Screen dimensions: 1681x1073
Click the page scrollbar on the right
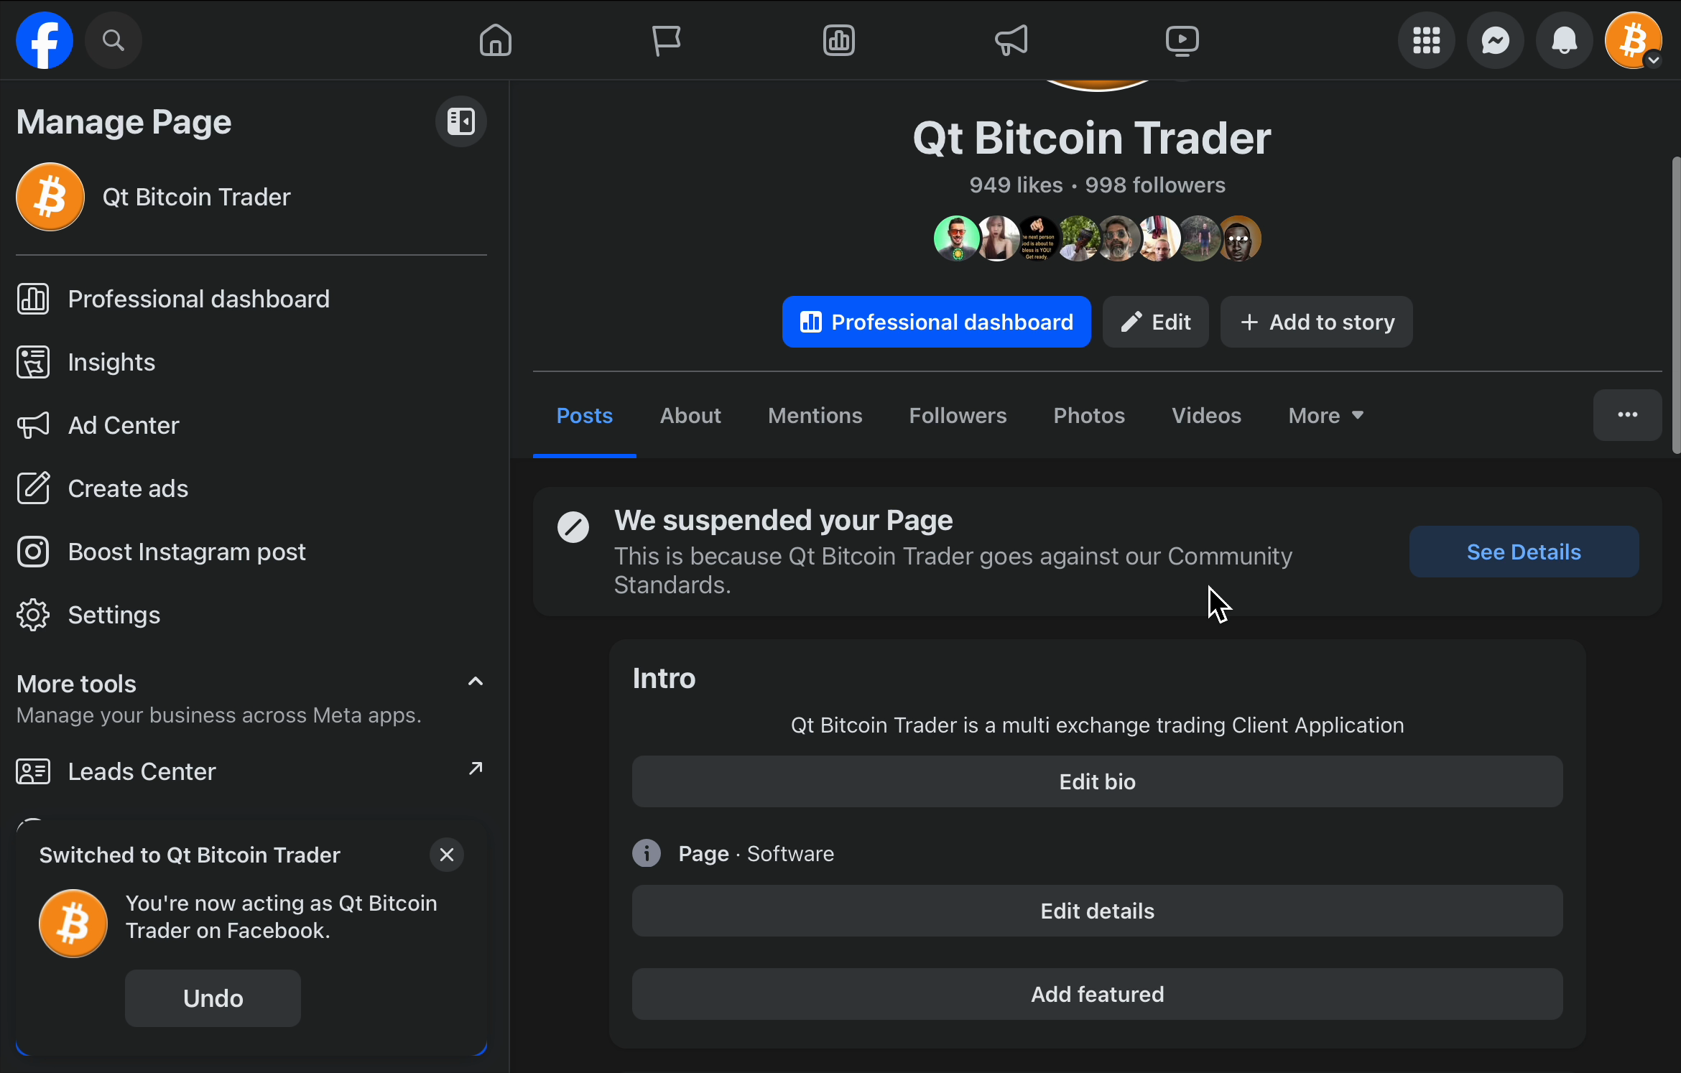(1676, 305)
